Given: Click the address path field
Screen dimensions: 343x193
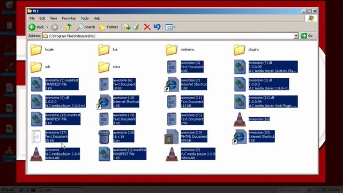Looking at the screenshot, I should pyautogui.click(x=168, y=36).
